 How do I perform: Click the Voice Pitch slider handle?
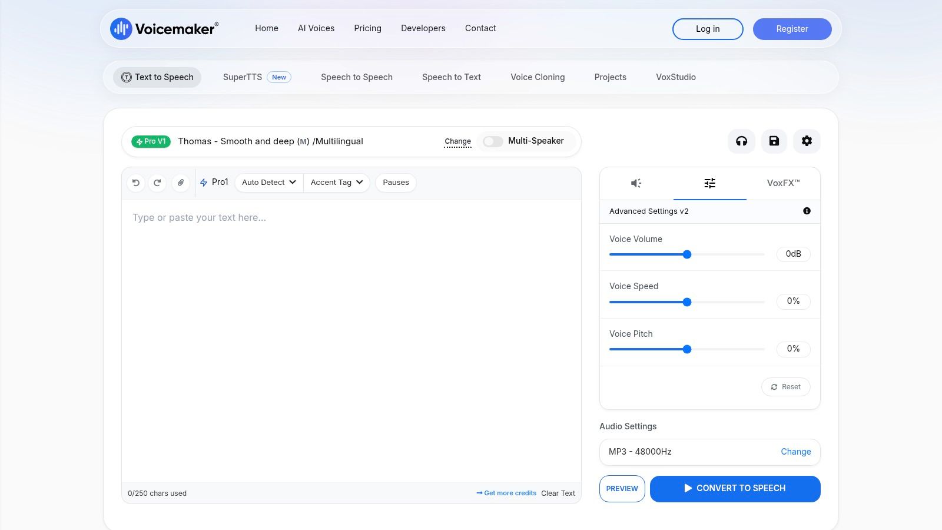tap(687, 349)
